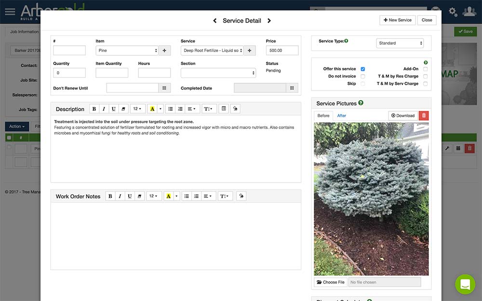Toggle T & M by Serv Charge checkbox
This screenshot has height=301, width=482.
(x=426, y=83)
